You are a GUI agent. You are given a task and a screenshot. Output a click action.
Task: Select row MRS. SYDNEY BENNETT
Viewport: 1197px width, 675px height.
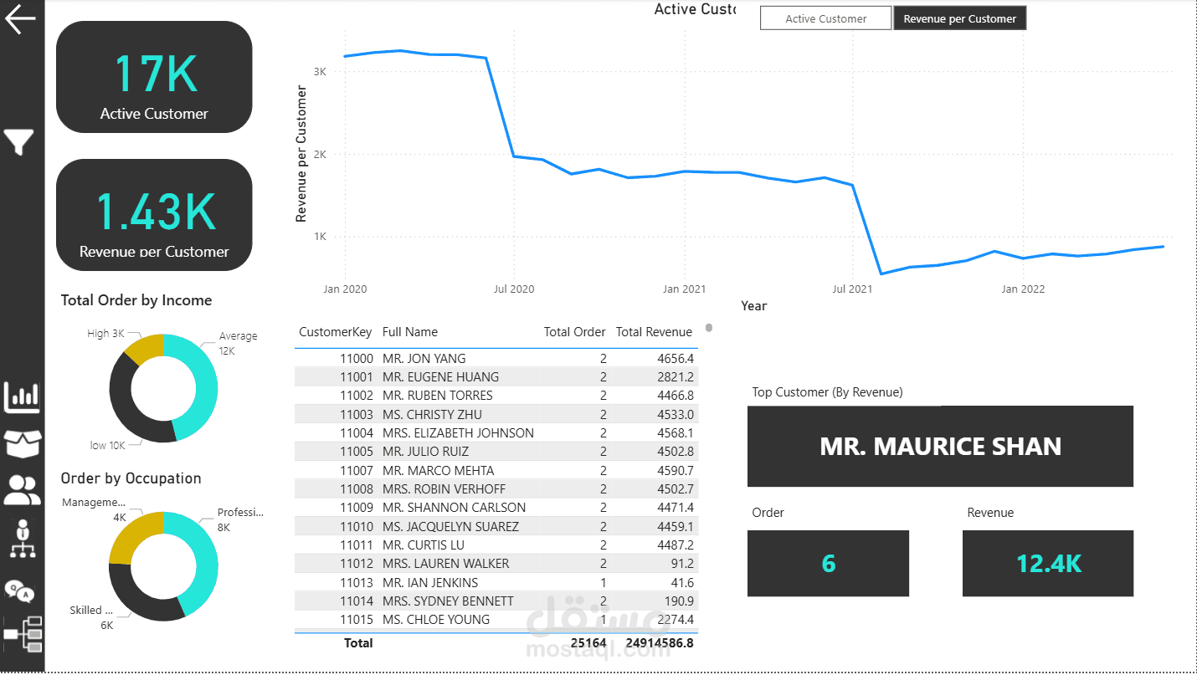coord(496,601)
